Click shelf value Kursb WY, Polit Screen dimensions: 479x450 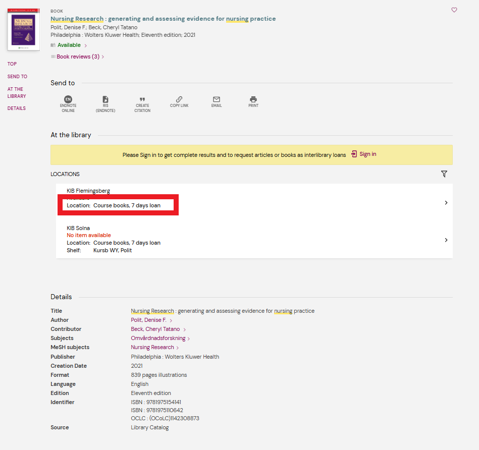click(113, 250)
